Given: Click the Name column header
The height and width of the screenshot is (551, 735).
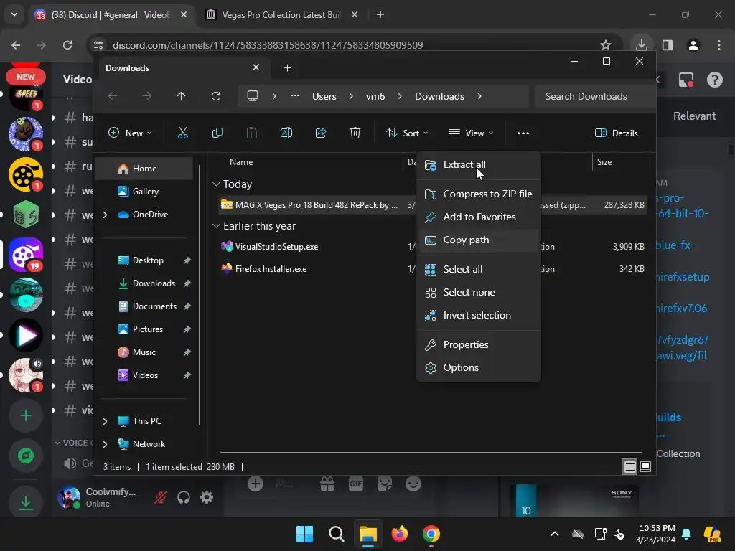Looking at the screenshot, I should (241, 162).
